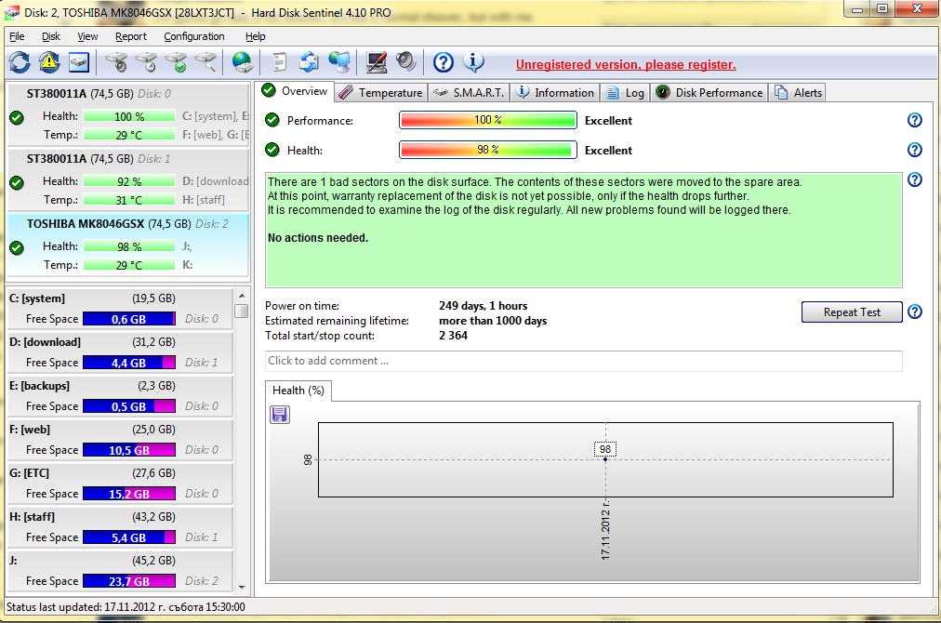Click the Temp 29 °C bar of Disk 0
Screen dimensions: 941x623
click(129, 135)
